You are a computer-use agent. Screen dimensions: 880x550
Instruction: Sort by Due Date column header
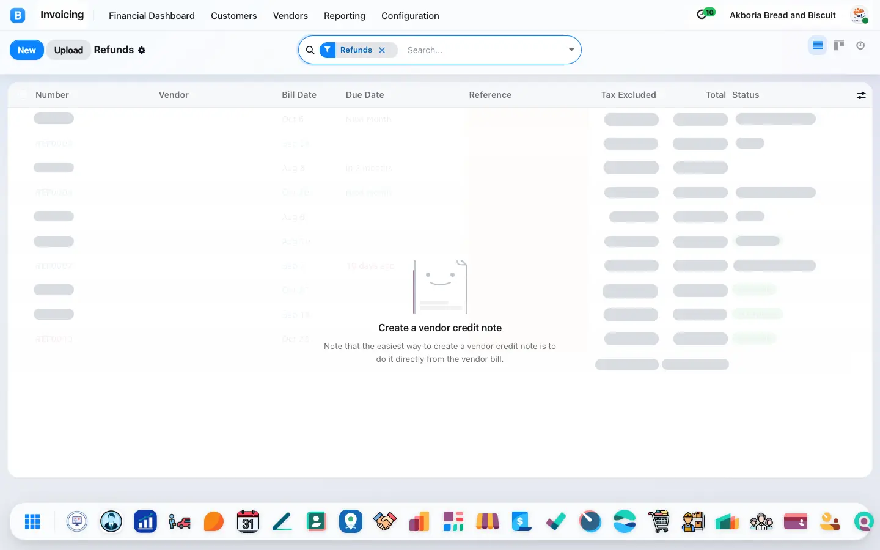(x=365, y=95)
